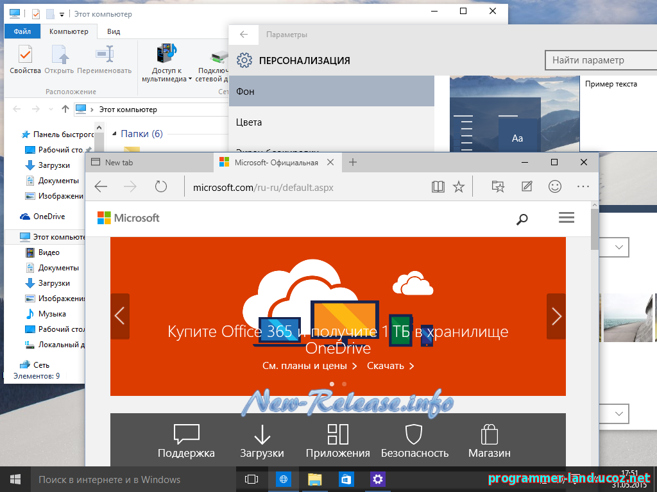Show previous slide in the carousel
Viewport: 657px width, 492px height.
click(120, 316)
